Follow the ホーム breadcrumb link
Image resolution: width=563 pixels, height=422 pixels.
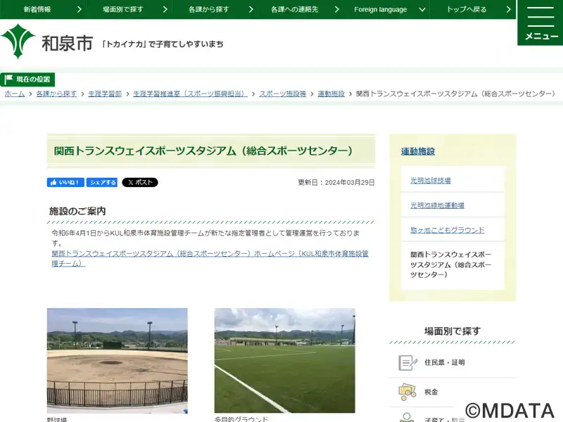[15, 94]
